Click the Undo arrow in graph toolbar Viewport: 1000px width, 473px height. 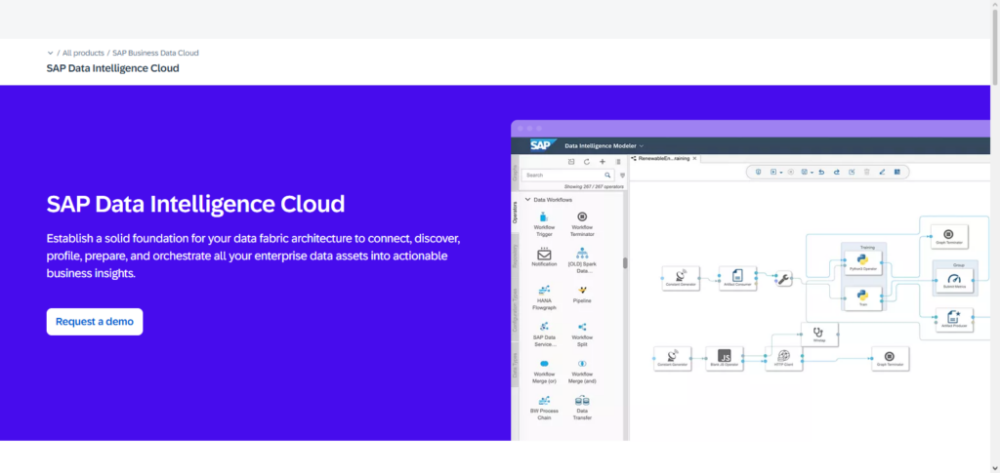821,172
